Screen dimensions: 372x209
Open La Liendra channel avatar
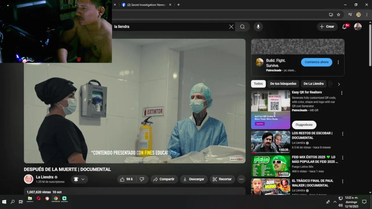28,179
